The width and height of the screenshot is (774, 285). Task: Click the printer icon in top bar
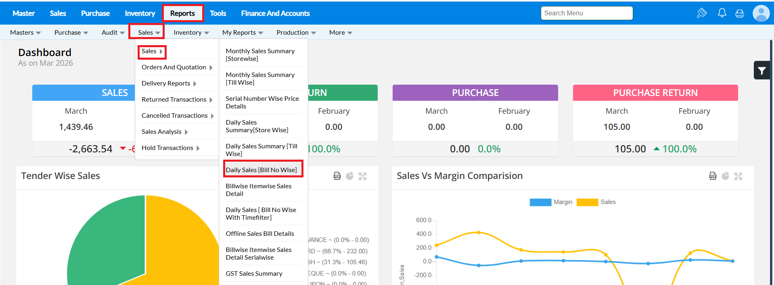(740, 13)
